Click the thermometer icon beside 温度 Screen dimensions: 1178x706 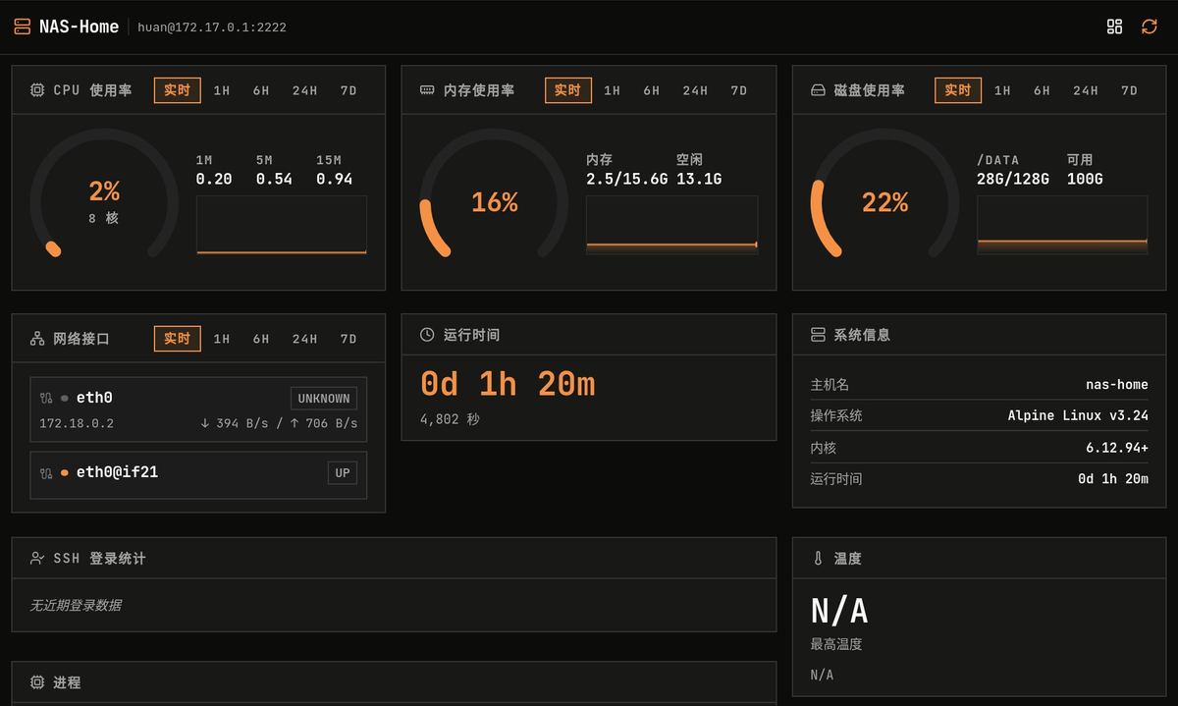click(x=818, y=558)
